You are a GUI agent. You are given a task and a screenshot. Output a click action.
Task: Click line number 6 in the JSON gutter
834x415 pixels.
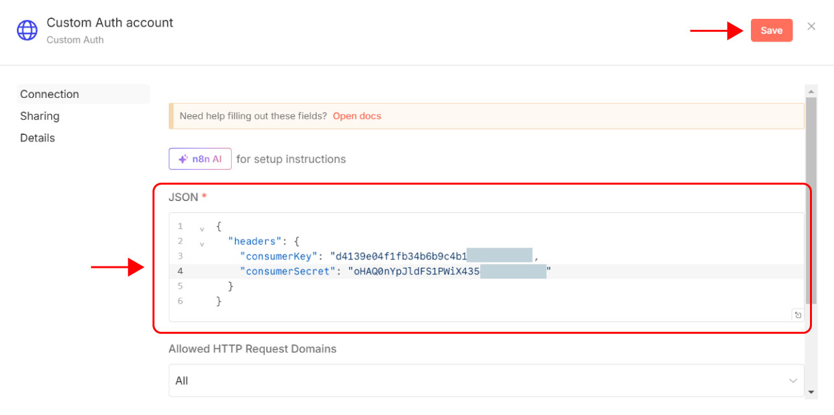pyautogui.click(x=180, y=301)
